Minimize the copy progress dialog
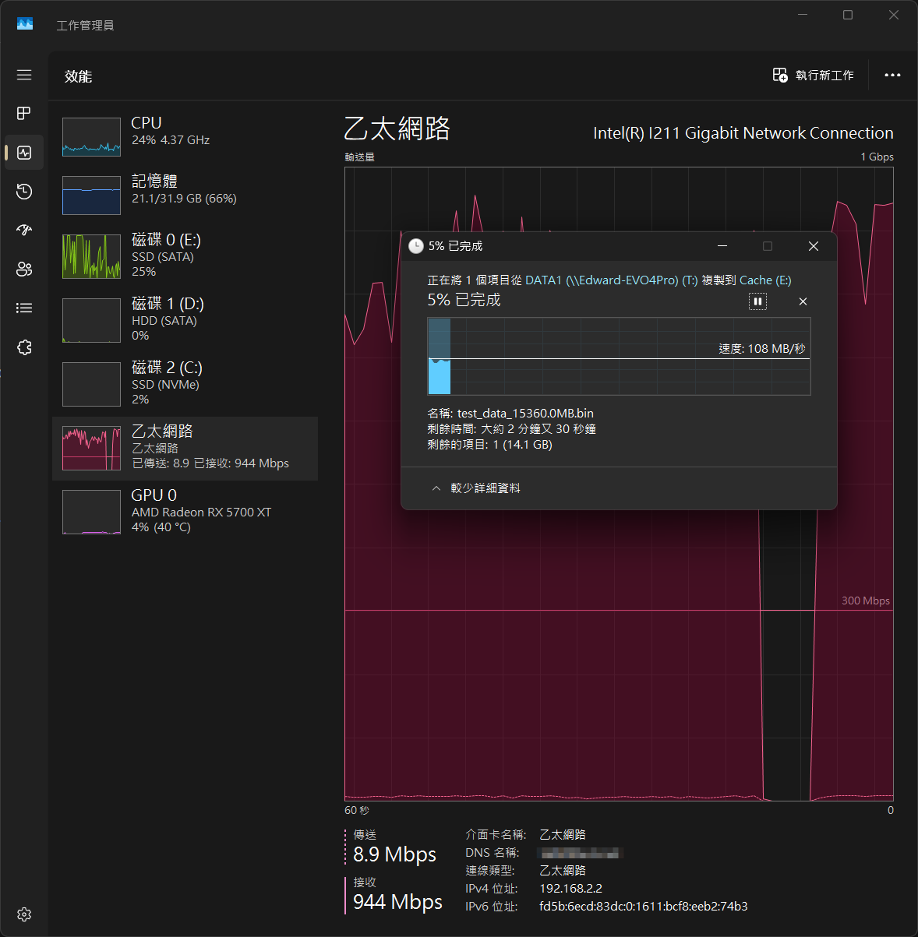The width and height of the screenshot is (918, 937). pyautogui.click(x=722, y=246)
